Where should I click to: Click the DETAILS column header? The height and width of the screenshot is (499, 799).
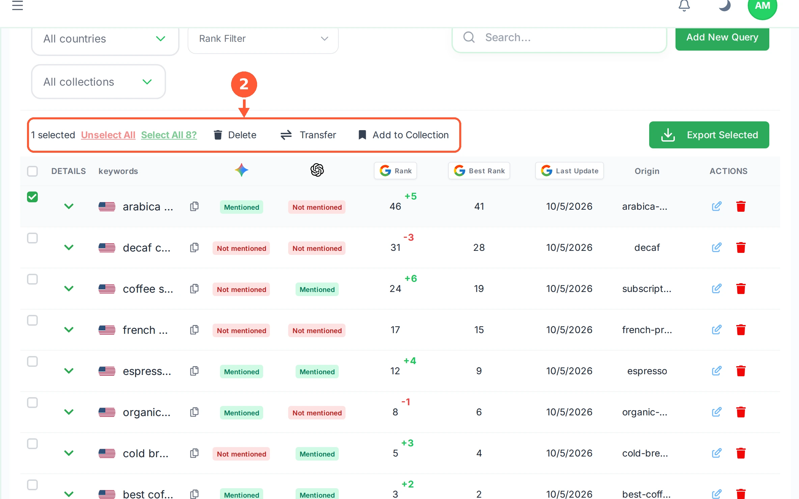pyautogui.click(x=68, y=171)
